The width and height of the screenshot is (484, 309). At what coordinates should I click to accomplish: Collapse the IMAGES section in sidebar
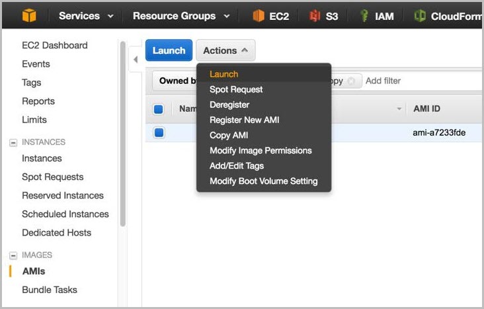pos(13,255)
